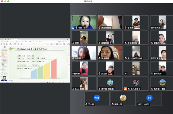
Task: Toggle the muted microphone next to 李卓洋
Action: coord(126,27)
